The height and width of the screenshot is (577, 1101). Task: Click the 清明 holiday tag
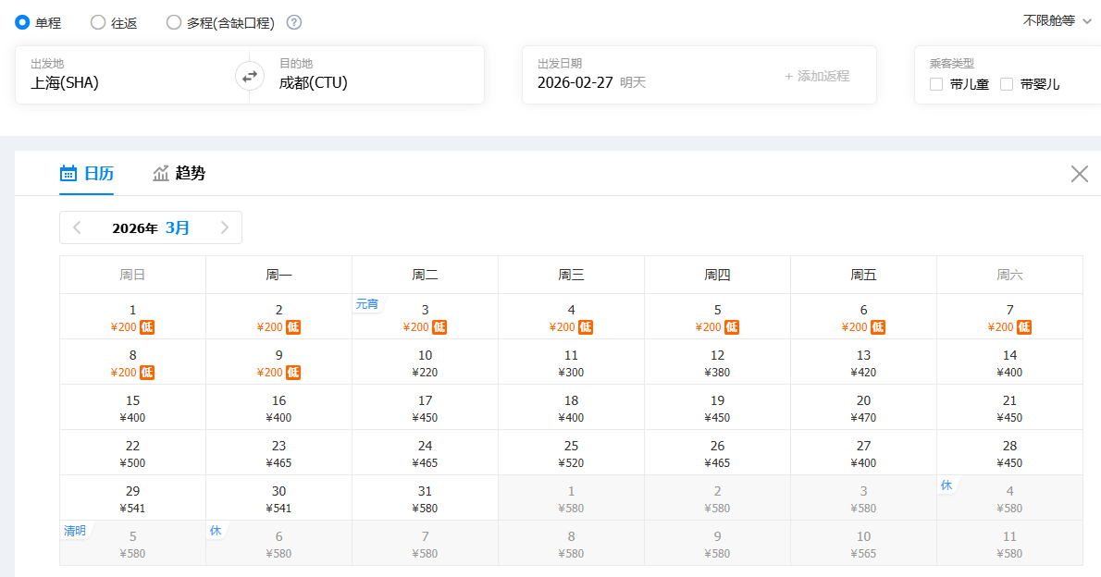(x=75, y=531)
